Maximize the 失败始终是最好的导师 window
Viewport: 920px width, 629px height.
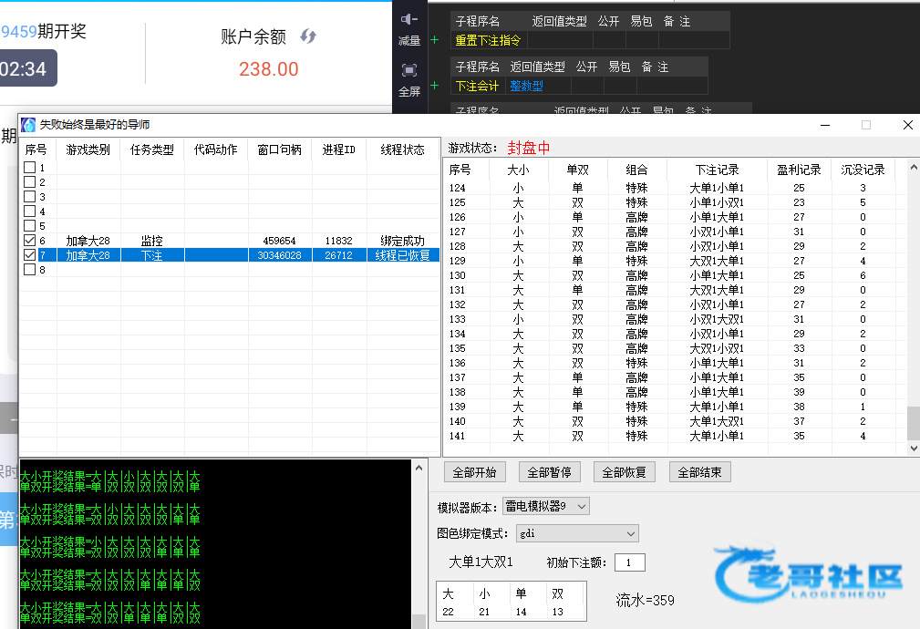(866, 125)
